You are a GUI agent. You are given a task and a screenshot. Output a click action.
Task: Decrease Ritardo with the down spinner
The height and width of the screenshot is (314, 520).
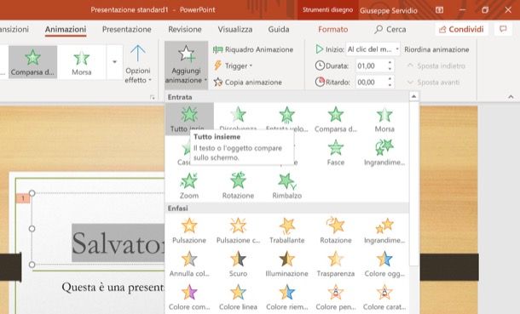point(390,85)
